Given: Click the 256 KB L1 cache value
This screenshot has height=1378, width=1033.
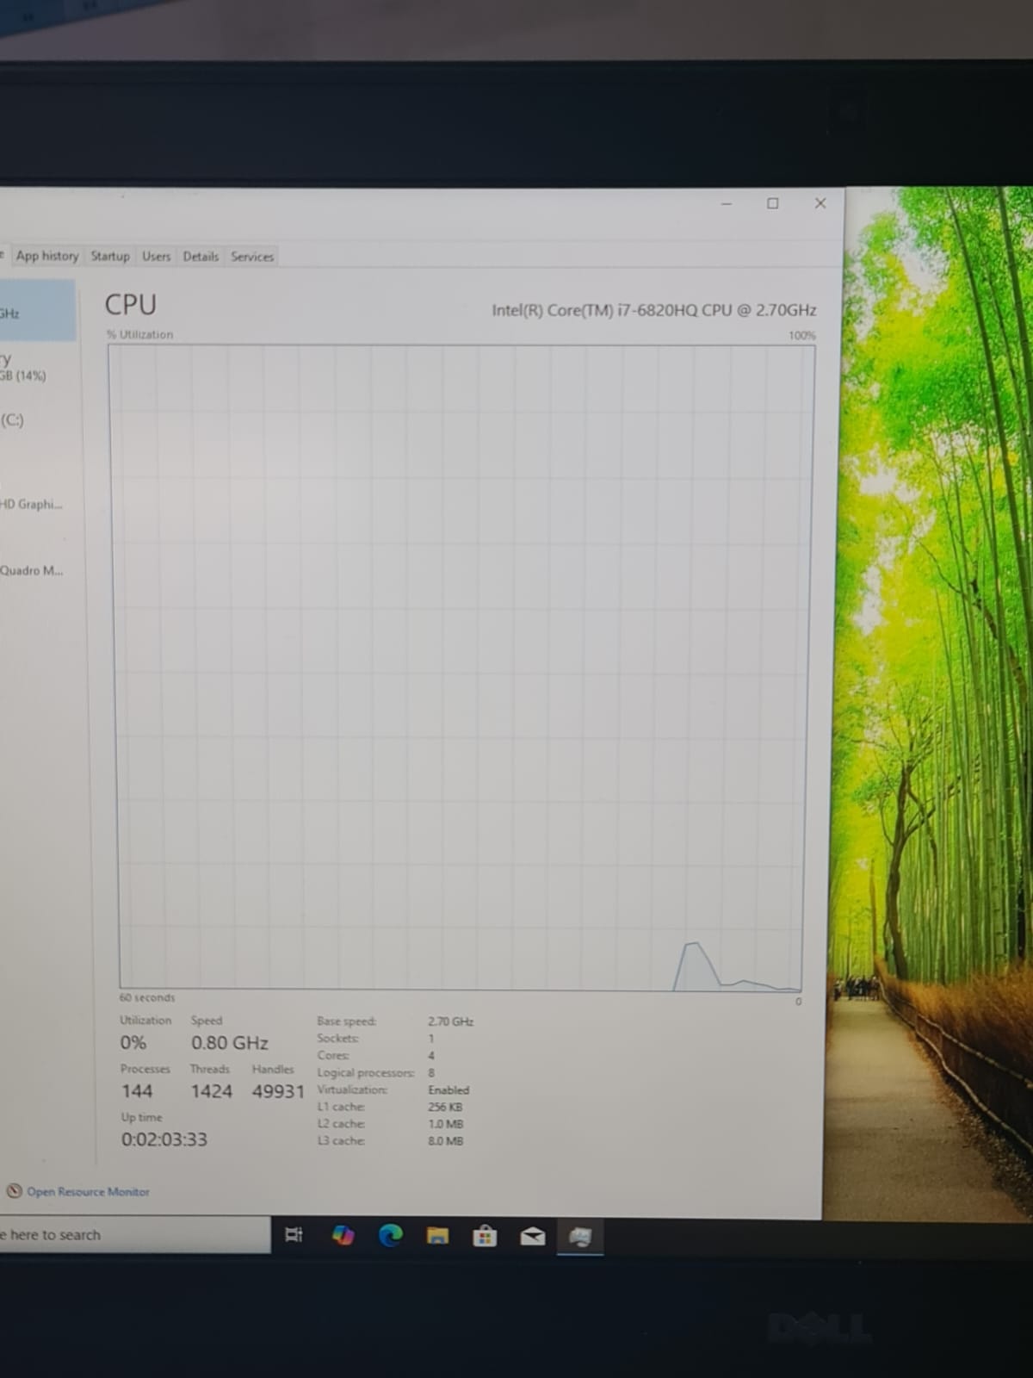Looking at the screenshot, I should coord(445,1107).
